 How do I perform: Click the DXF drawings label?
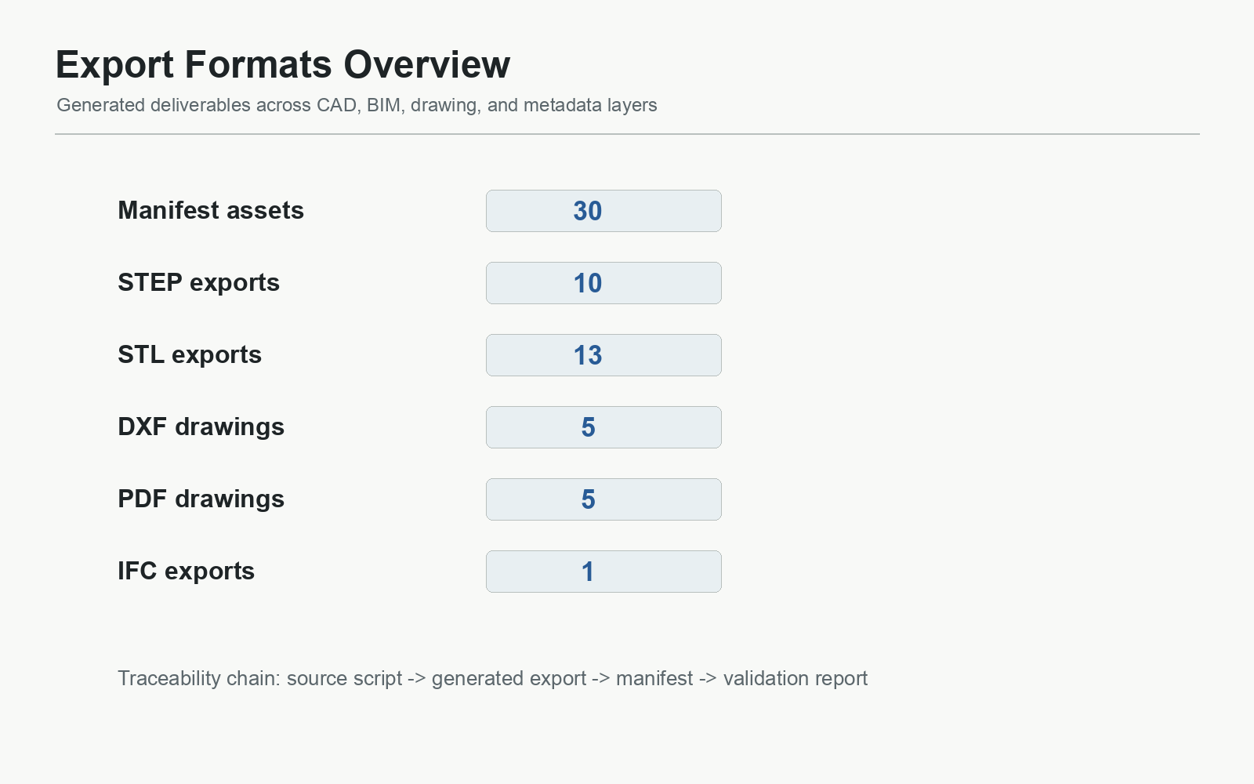(201, 427)
